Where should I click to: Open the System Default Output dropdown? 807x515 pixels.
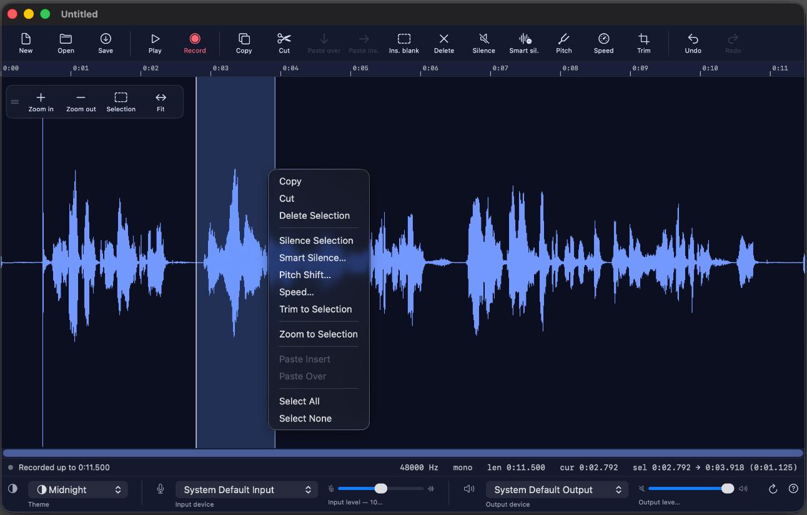[x=557, y=490]
